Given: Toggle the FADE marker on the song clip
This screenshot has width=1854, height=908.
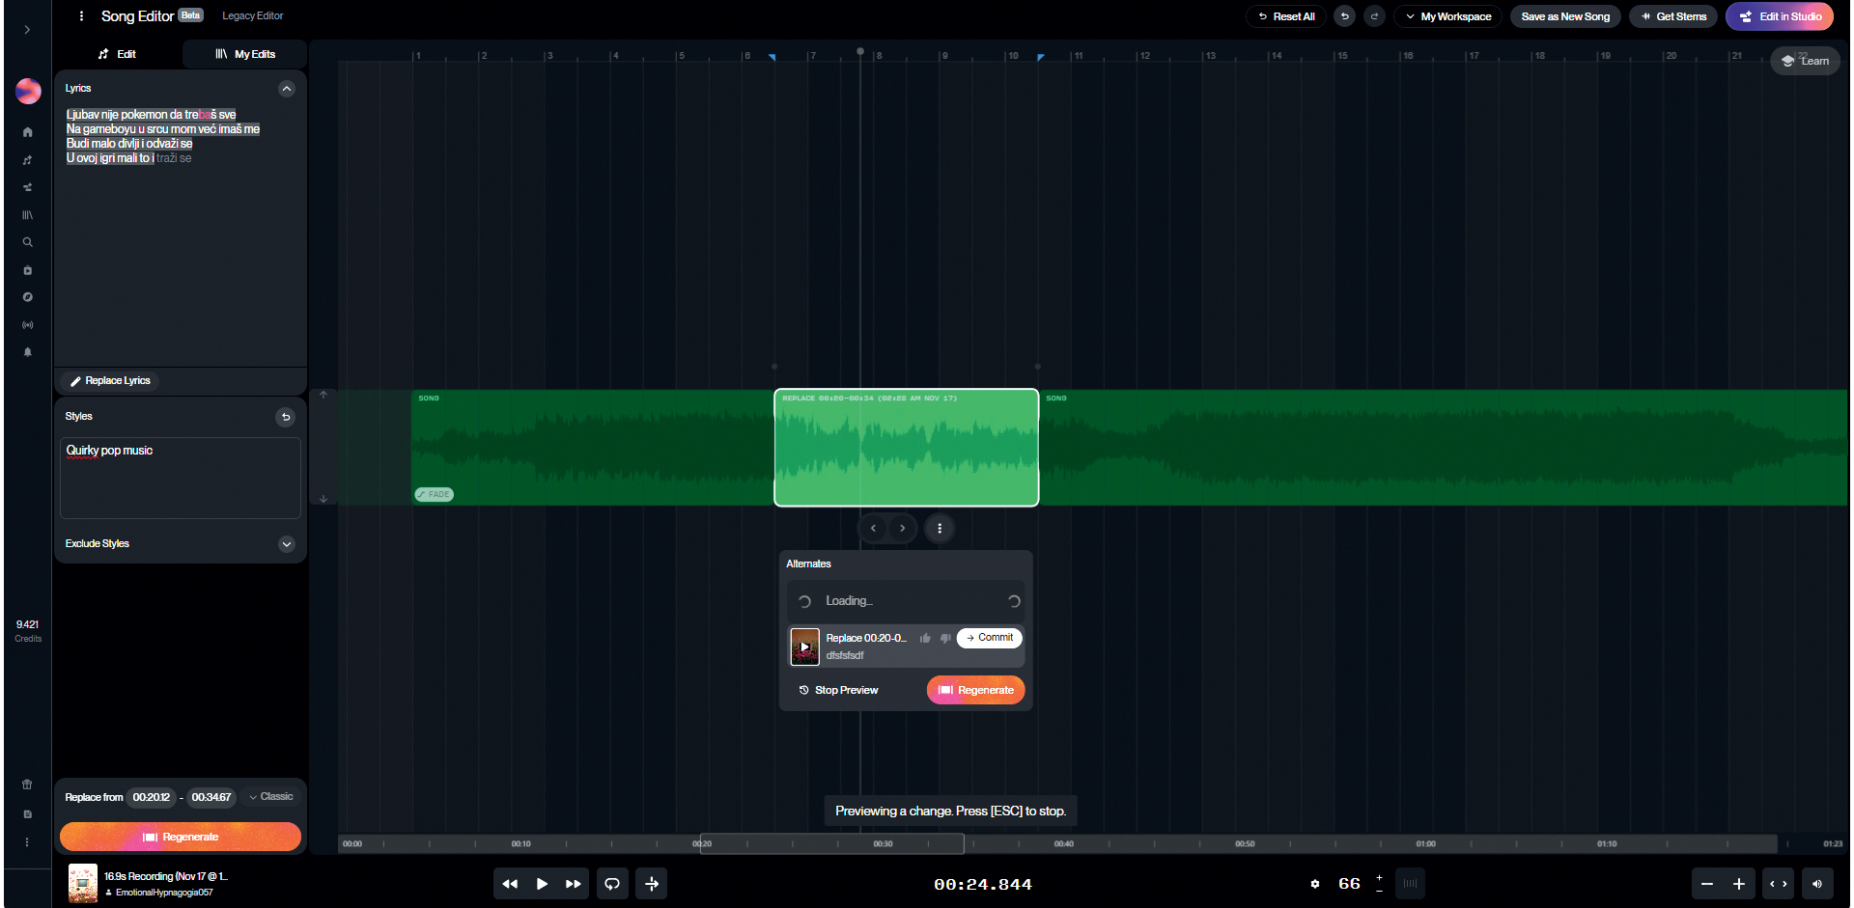Looking at the screenshot, I should pos(435,494).
